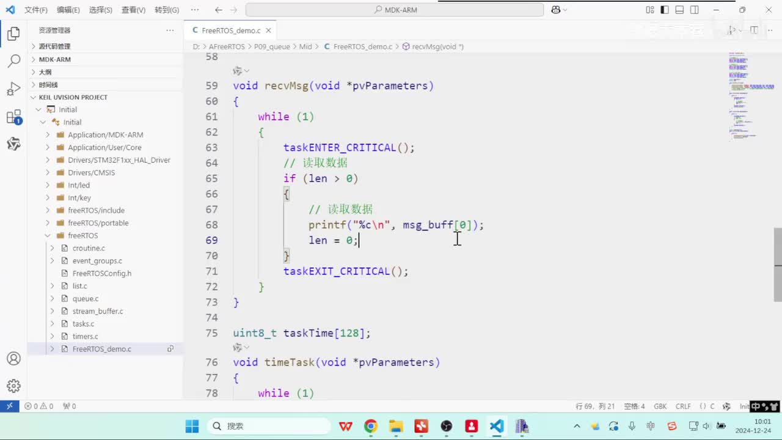Open the Accounts menu in the activity bar
Image resolution: width=782 pixels, height=440 pixels.
point(13,359)
